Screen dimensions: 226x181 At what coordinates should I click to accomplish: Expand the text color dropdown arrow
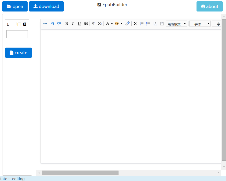tap(112, 24)
